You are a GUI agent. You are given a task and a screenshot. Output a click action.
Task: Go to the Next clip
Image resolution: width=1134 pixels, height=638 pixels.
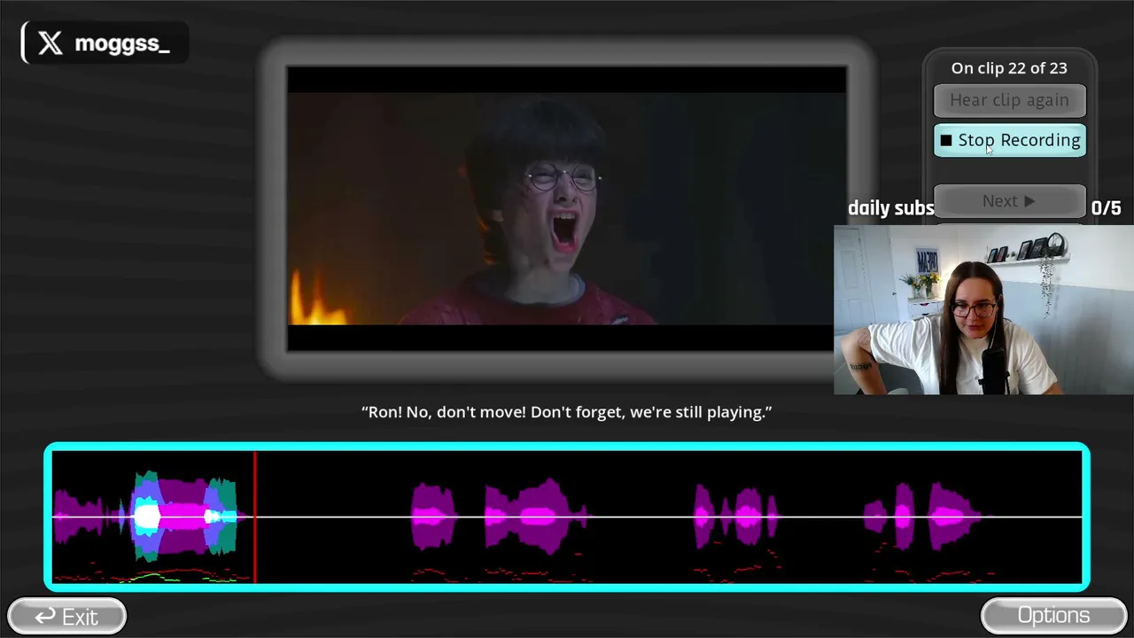1010,201
